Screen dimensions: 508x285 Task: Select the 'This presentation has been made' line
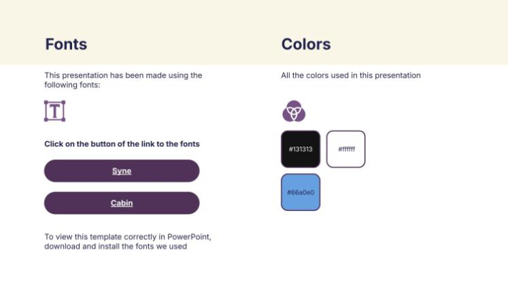pos(123,75)
